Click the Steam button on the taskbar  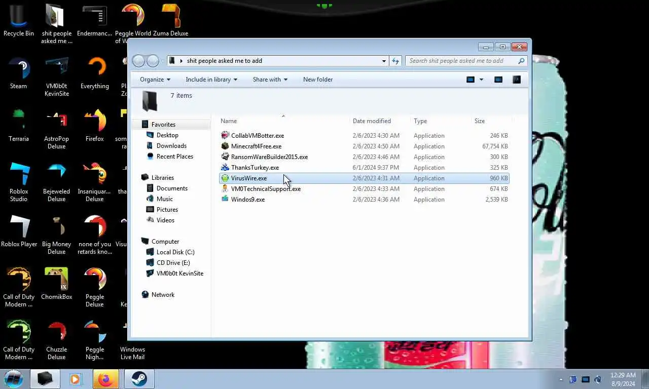pyautogui.click(x=139, y=379)
